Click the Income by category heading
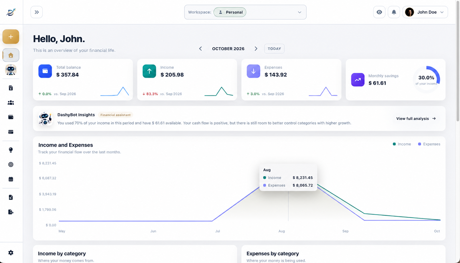Screen dimensions: 460x263 [x=62, y=254]
